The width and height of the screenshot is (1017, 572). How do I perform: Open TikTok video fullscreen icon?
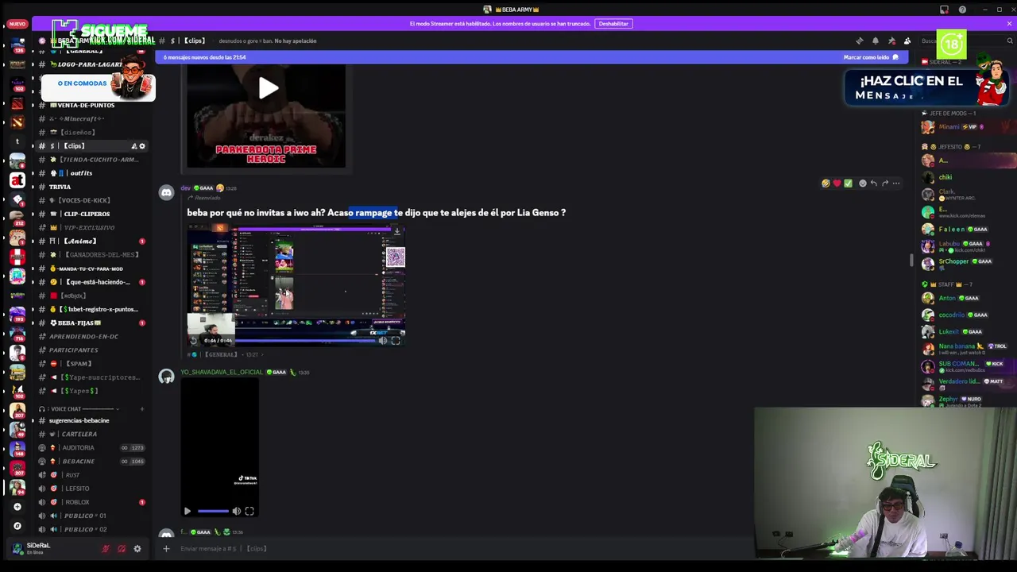(249, 511)
